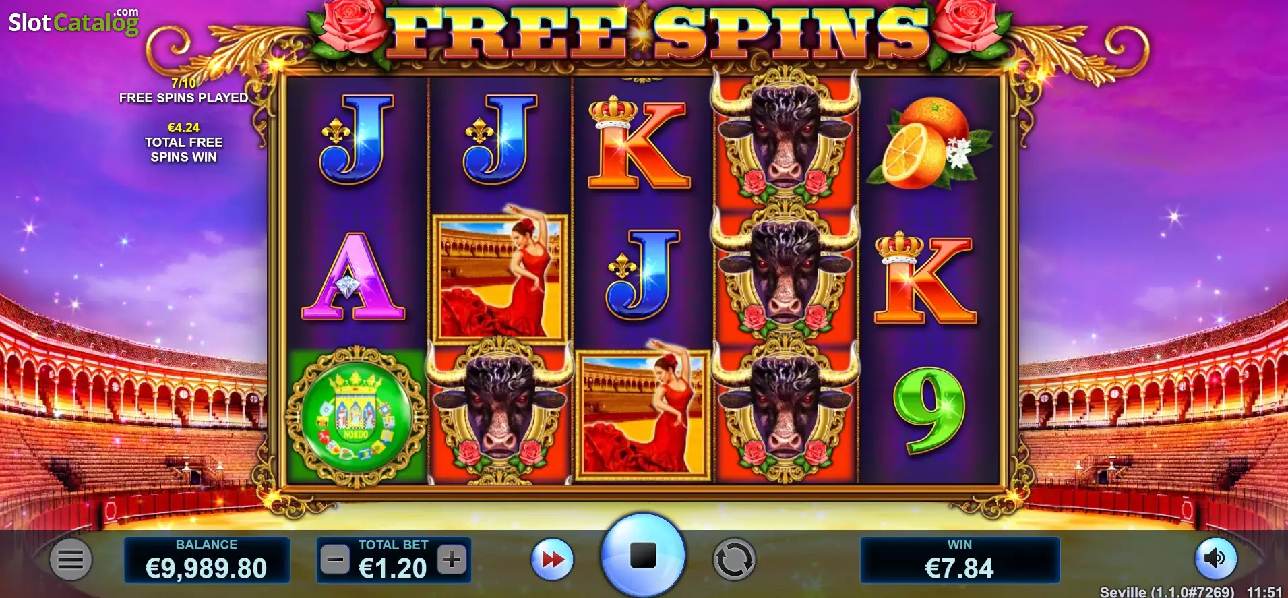Image resolution: width=1288 pixels, height=598 pixels.
Task: Click the bottom-row bull on reel two
Action: pyautogui.click(x=499, y=413)
